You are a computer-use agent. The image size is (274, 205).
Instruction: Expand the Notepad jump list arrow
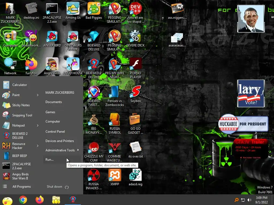click(x=38, y=125)
